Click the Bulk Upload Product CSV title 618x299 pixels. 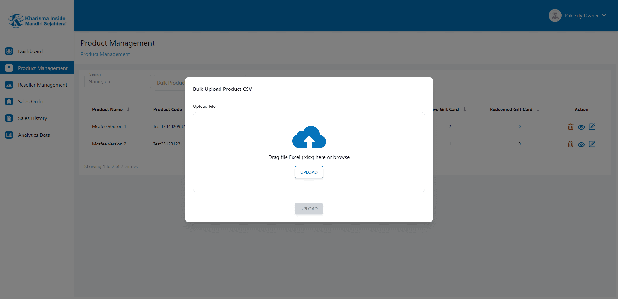click(222, 89)
